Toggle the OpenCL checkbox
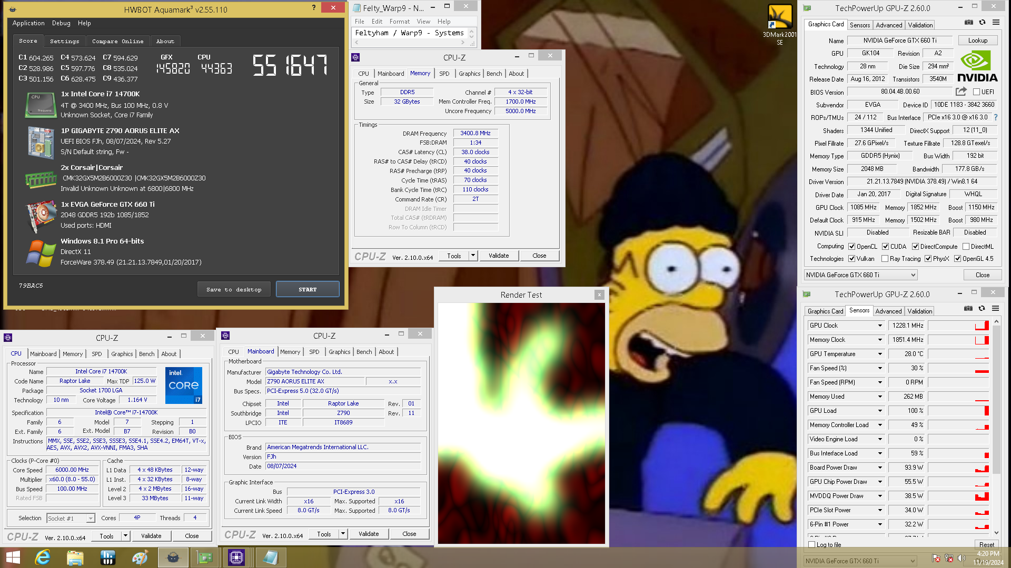This screenshot has width=1011, height=568. pyautogui.click(x=851, y=247)
